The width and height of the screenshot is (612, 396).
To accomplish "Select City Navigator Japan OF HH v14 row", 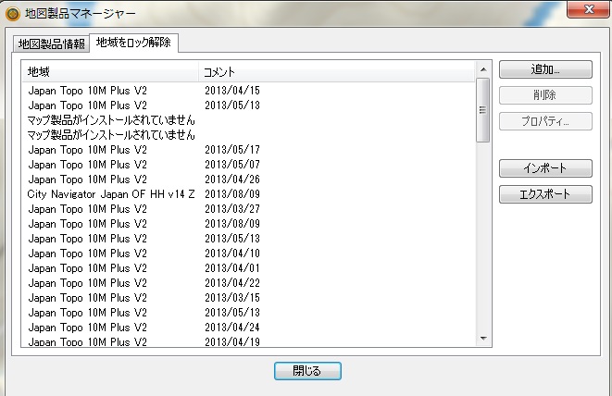I will click(x=249, y=194).
